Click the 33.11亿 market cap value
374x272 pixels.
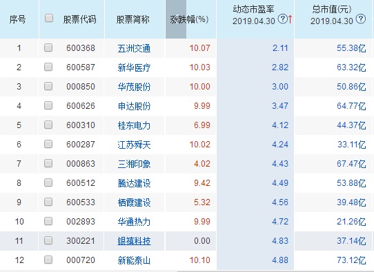[352, 145]
